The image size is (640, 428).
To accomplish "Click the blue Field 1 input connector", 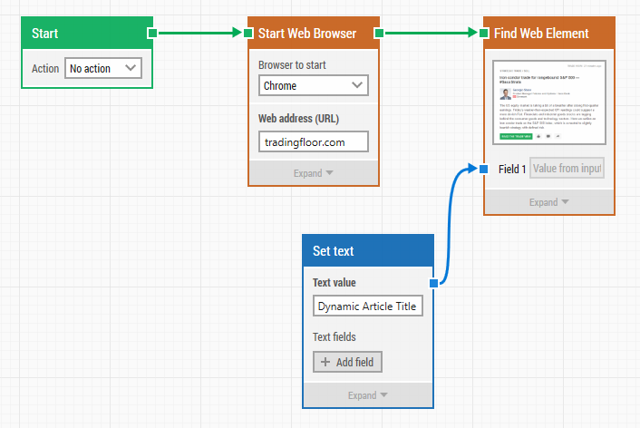I will pos(483,169).
